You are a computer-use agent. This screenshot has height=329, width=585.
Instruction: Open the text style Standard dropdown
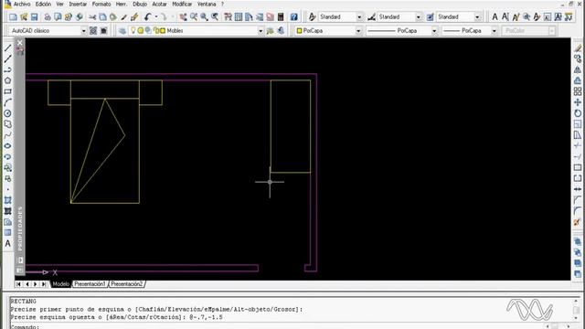pyautogui.click(x=359, y=16)
